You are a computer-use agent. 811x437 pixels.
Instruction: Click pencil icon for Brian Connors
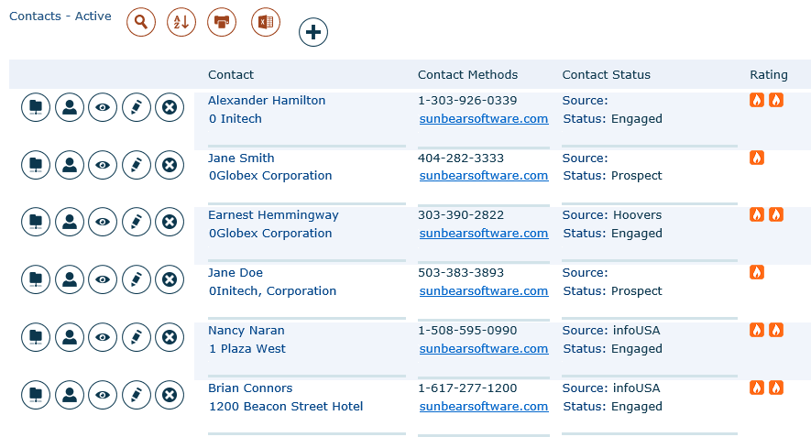137,395
